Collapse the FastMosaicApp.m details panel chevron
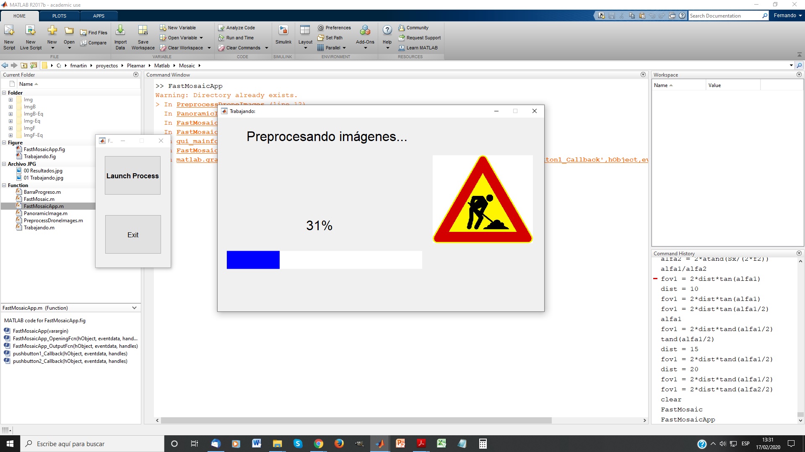This screenshot has height=452, width=805. coord(134,308)
